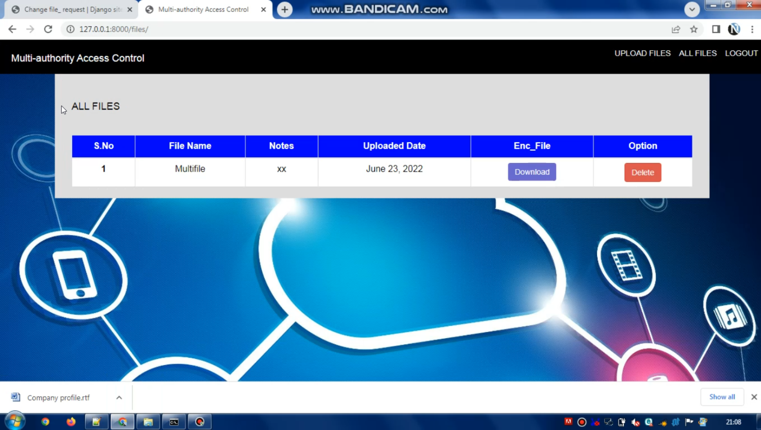Toggle browser side panel icon
This screenshot has width=761, height=430.
point(716,29)
